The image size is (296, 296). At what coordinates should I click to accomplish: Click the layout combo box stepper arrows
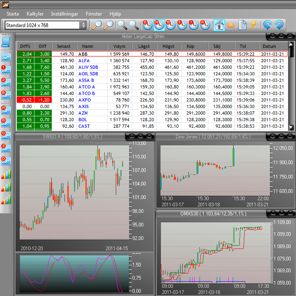coord(83,25)
